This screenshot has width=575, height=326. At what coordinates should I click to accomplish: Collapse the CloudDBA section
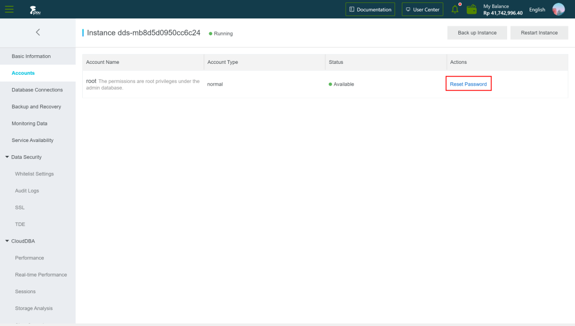coord(7,241)
